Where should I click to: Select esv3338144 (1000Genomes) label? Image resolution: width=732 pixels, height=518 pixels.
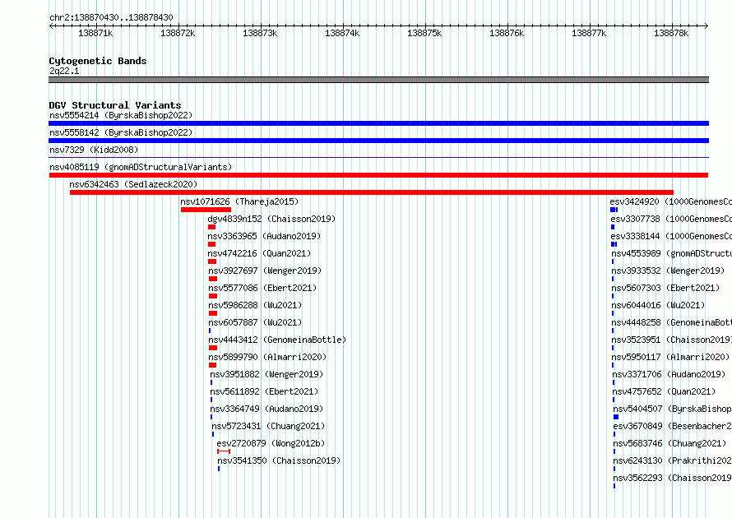pos(671,236)
